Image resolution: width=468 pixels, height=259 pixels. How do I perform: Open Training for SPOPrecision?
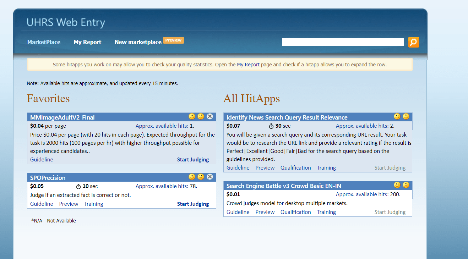click(x=94, y=204)
